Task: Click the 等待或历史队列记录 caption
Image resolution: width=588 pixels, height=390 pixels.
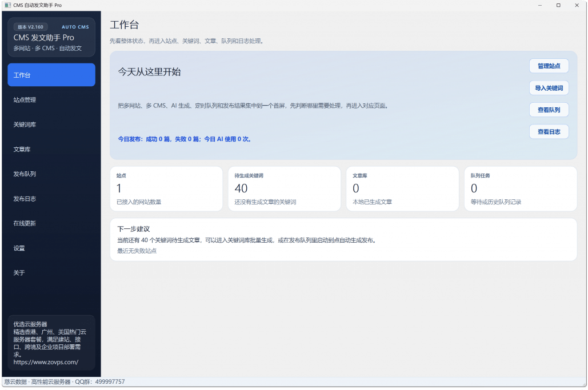Action: point(496,202)
